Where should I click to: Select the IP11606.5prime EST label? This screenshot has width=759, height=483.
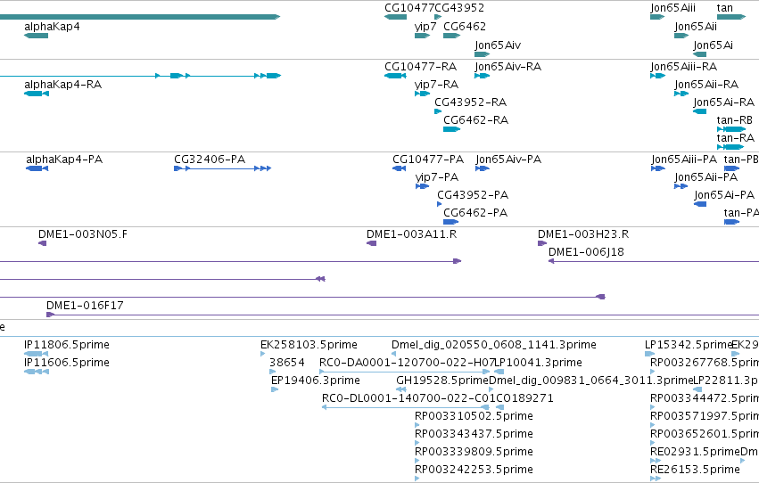point(67,363)
